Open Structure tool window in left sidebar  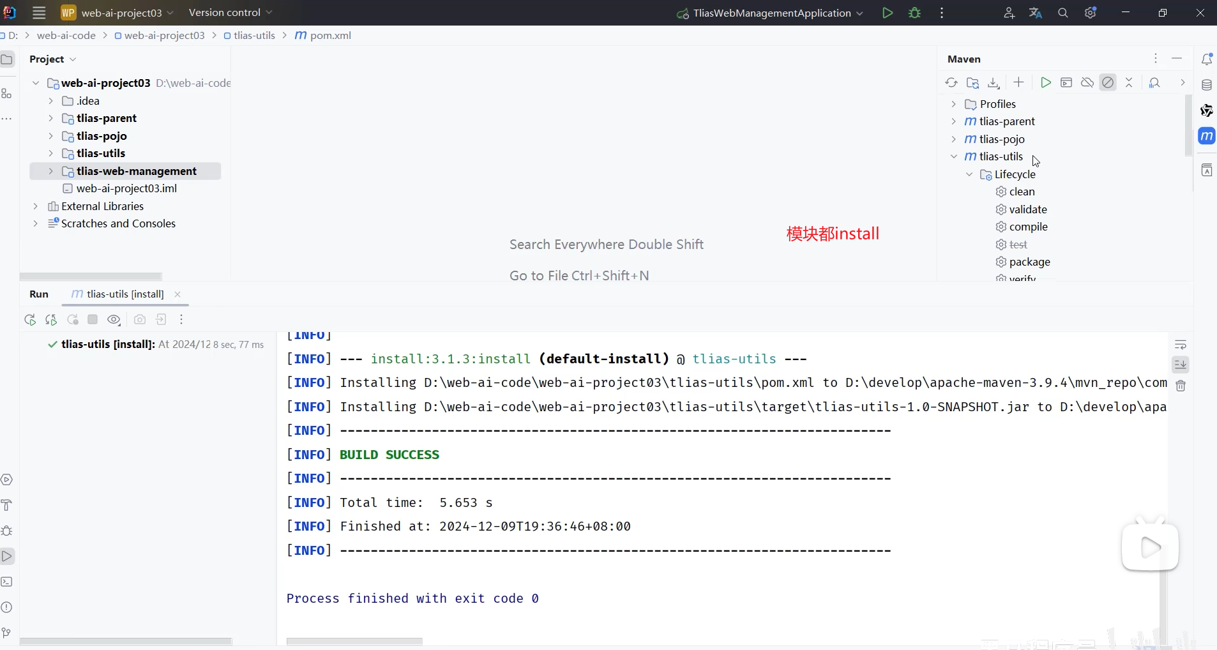click(x=6, y=93)
